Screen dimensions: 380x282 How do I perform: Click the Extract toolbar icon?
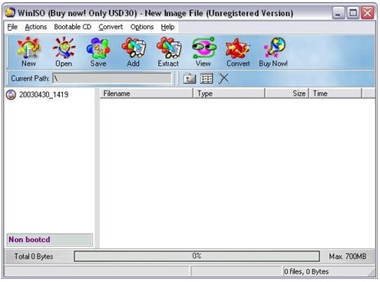point(169,52)
